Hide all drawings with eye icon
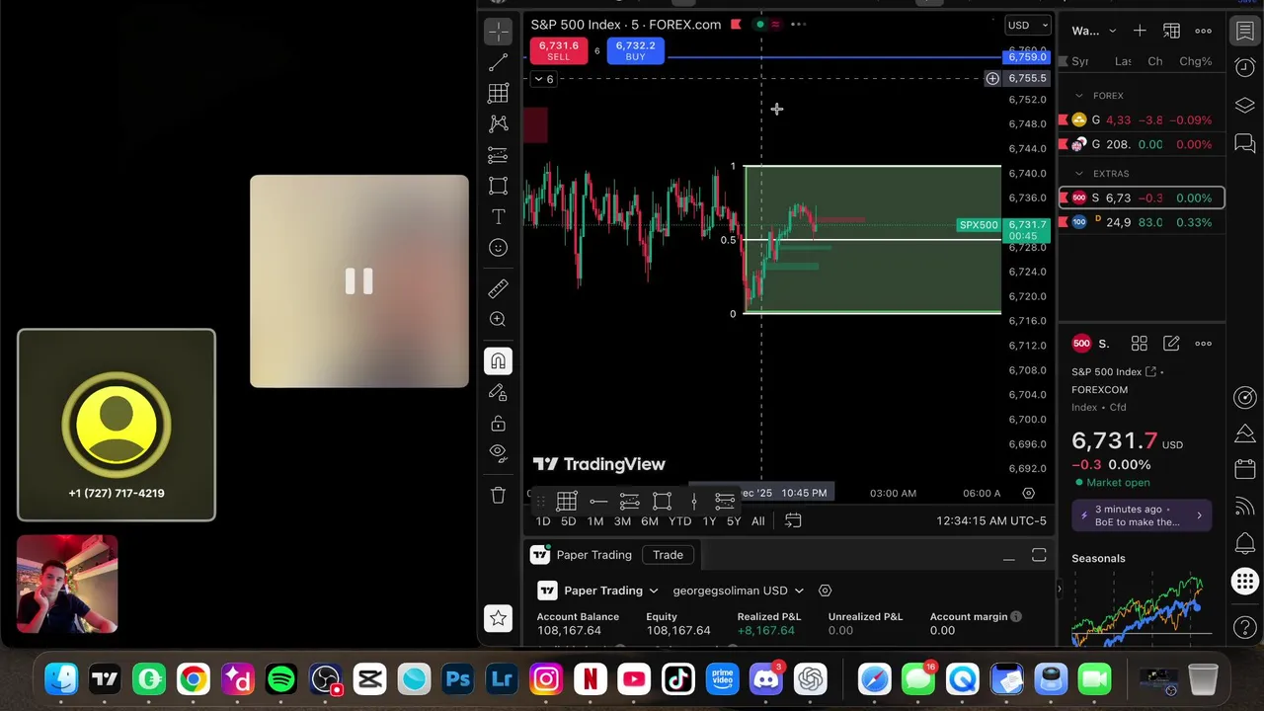Image resolution: width=1264 pixels, height=711 pixels. (x=498, y=453)
